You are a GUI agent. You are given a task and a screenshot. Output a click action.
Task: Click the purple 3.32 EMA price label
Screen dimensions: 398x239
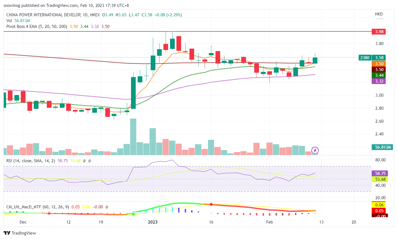379,81
